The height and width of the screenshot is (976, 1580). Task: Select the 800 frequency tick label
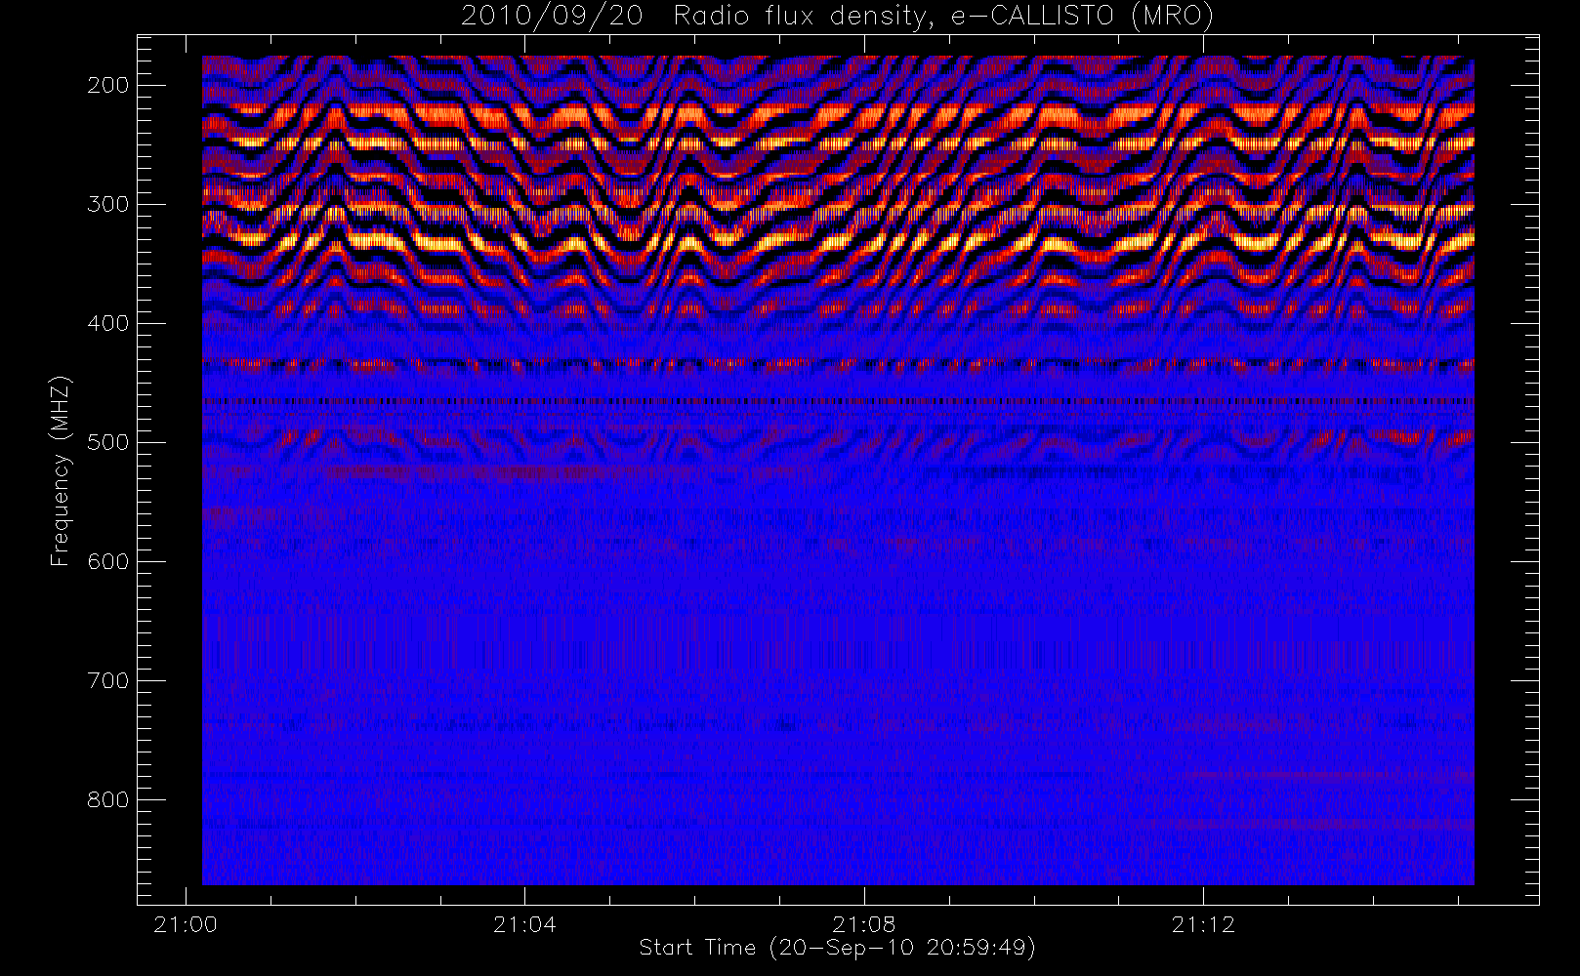[x=108, y=799]
